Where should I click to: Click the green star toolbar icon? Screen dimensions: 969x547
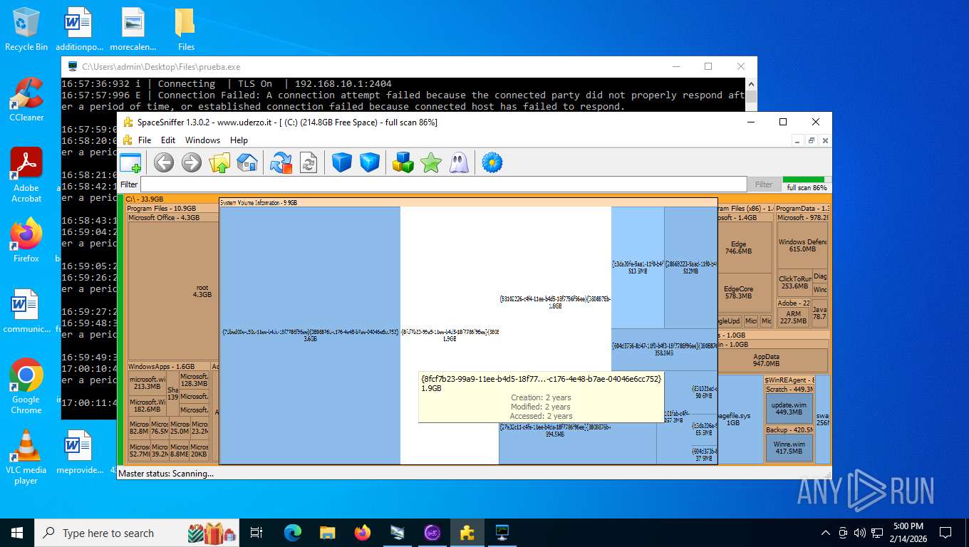coord(431,162)
